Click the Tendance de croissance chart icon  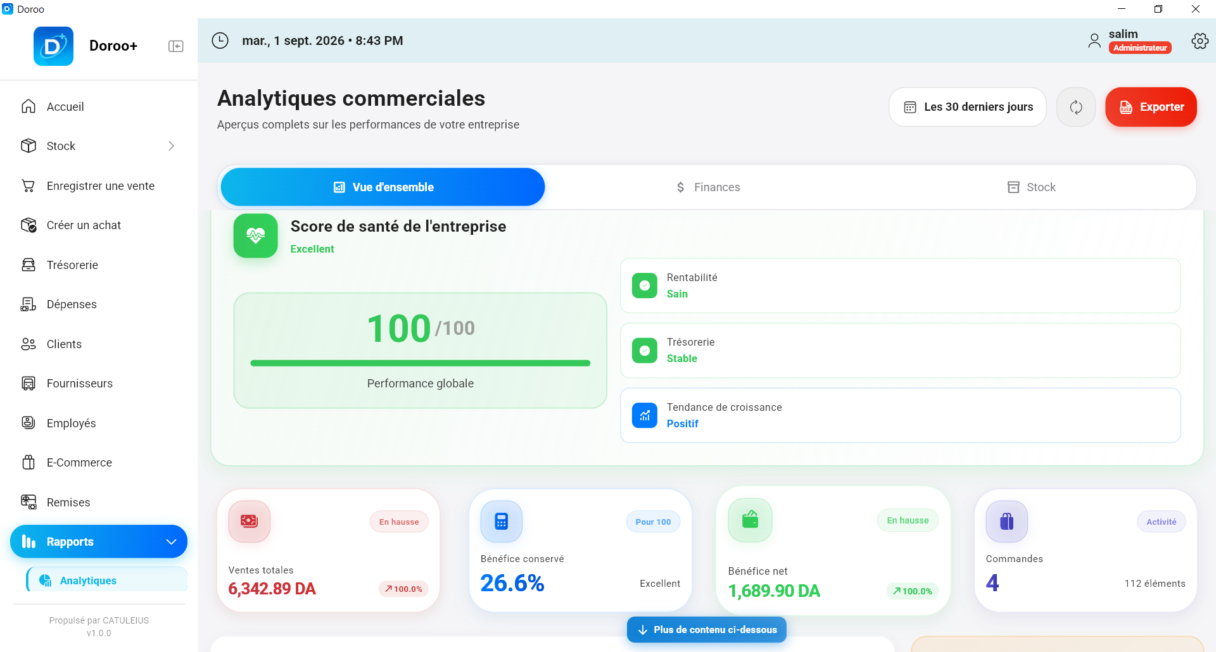(645, 415)
